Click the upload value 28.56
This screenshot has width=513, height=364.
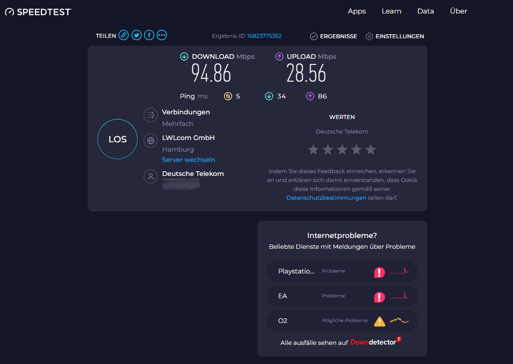[x=306, y=73]
